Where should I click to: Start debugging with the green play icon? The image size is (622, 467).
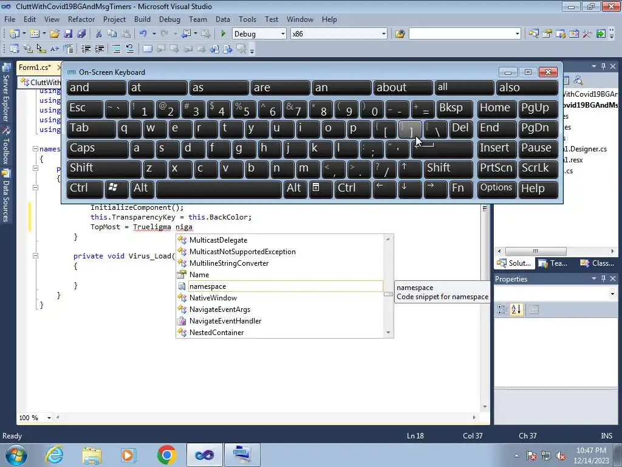tap(223, 34)
